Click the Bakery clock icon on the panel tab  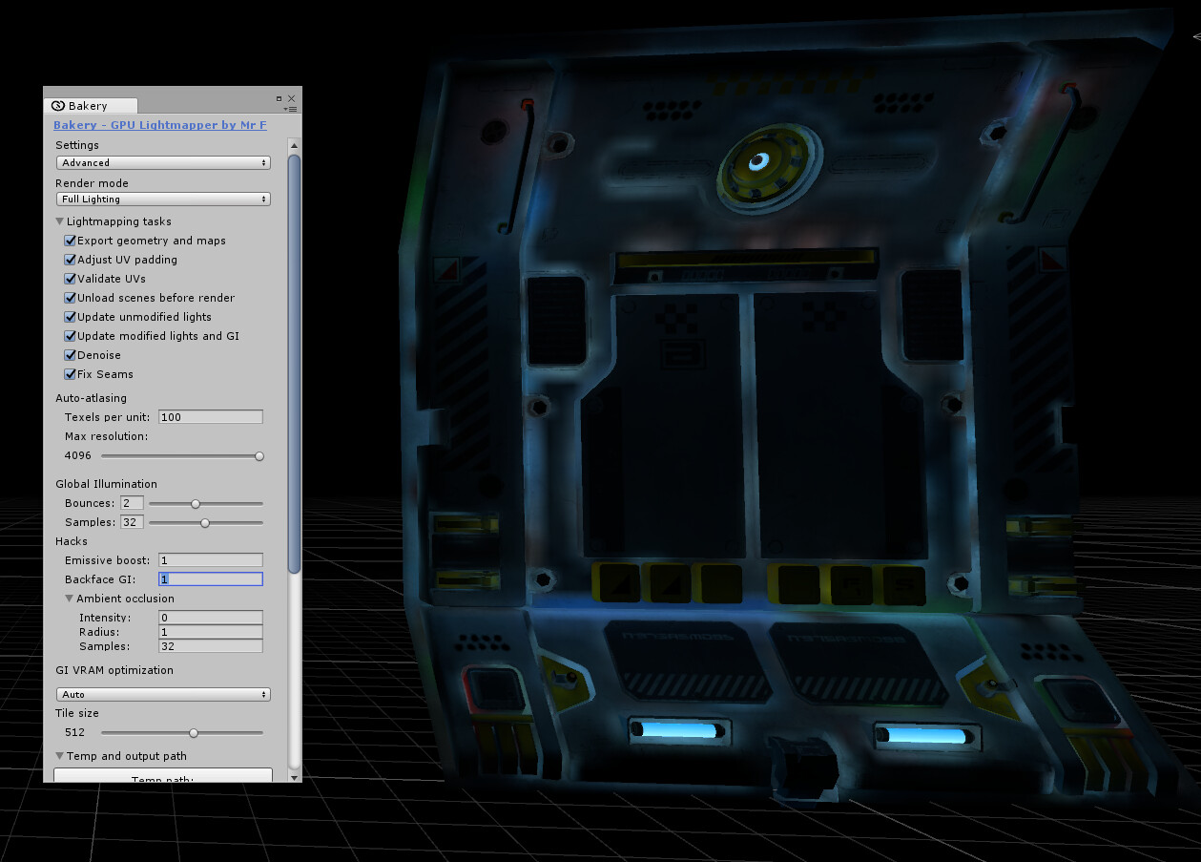[58, 106]
